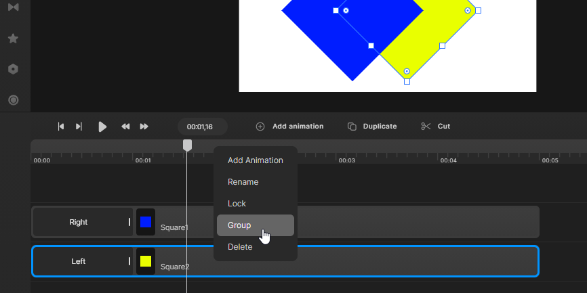Click the 00:01,16 time display field
This screenshot has height=293, width=587.
203,127
